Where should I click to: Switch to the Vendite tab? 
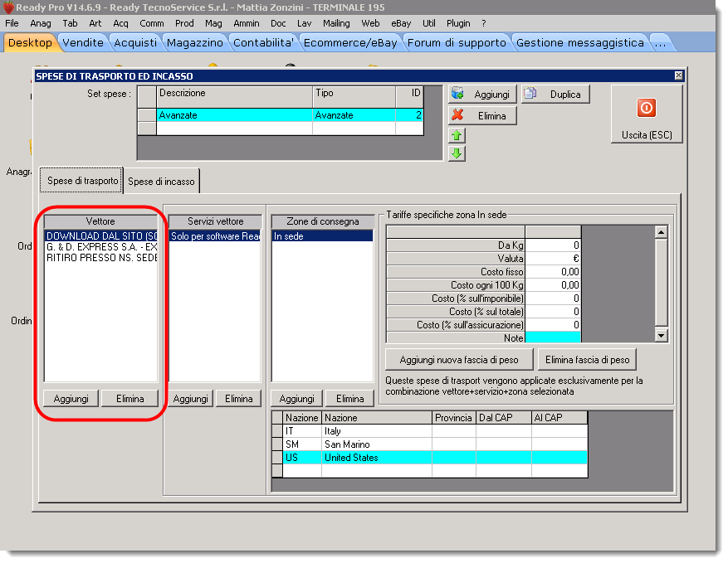click(x=83, y=42)
